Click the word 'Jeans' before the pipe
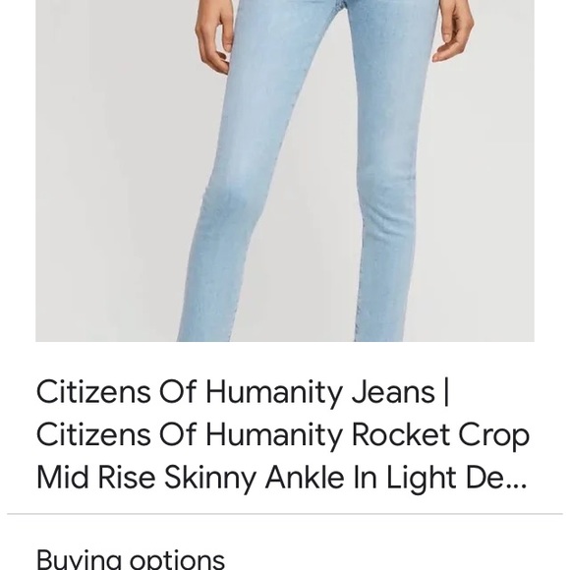570x570 pixels. coord(393,392)
